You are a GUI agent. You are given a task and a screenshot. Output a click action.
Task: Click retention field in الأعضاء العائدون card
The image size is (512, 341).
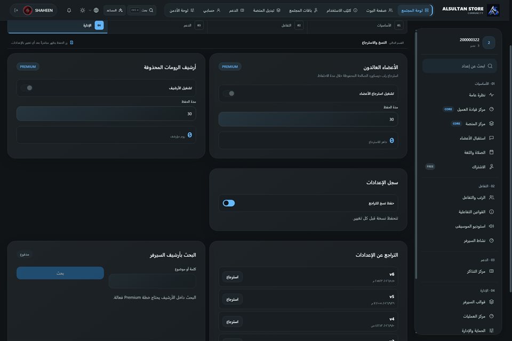[308, 119]
